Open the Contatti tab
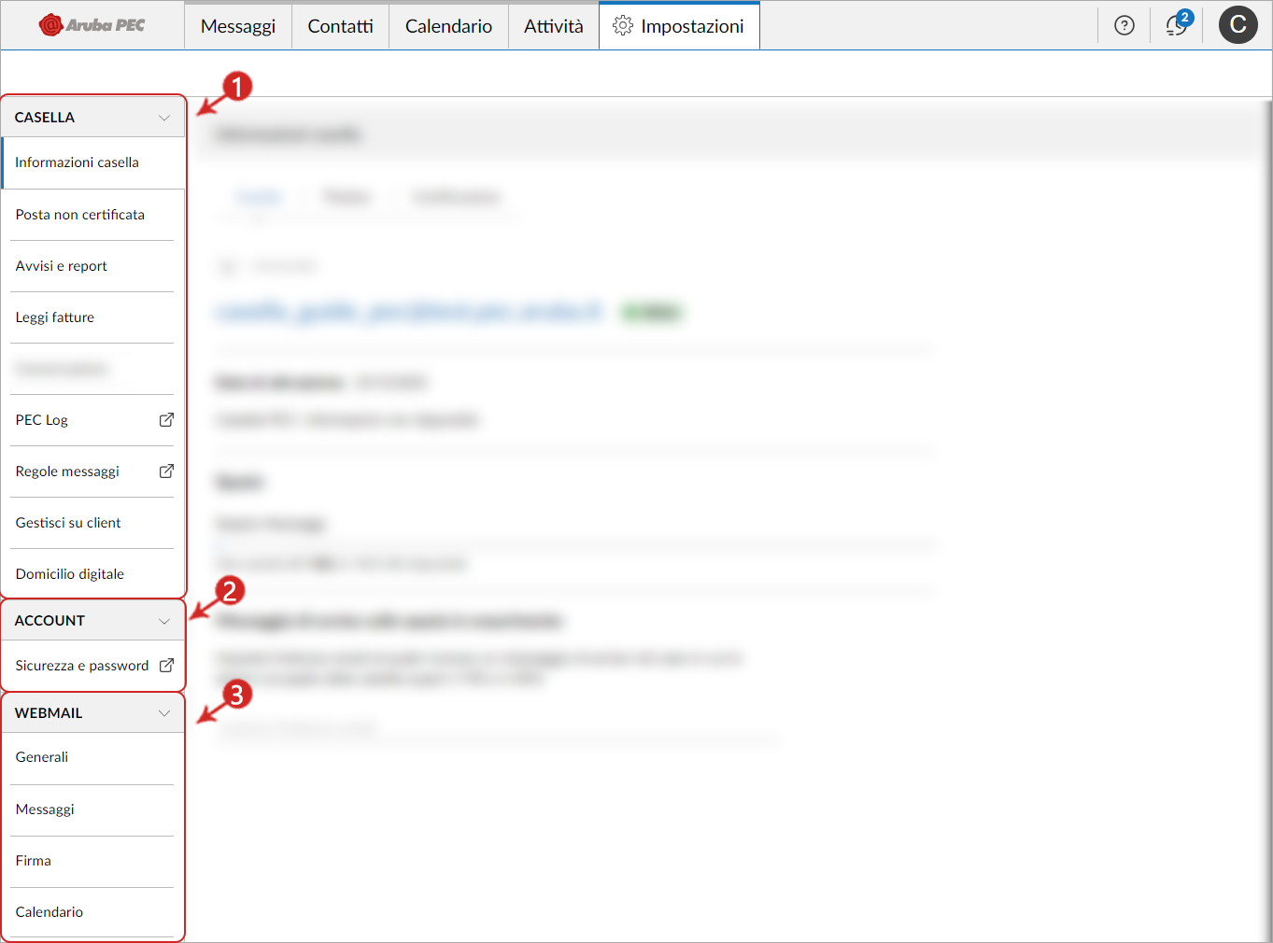 [x=340, y=26]
